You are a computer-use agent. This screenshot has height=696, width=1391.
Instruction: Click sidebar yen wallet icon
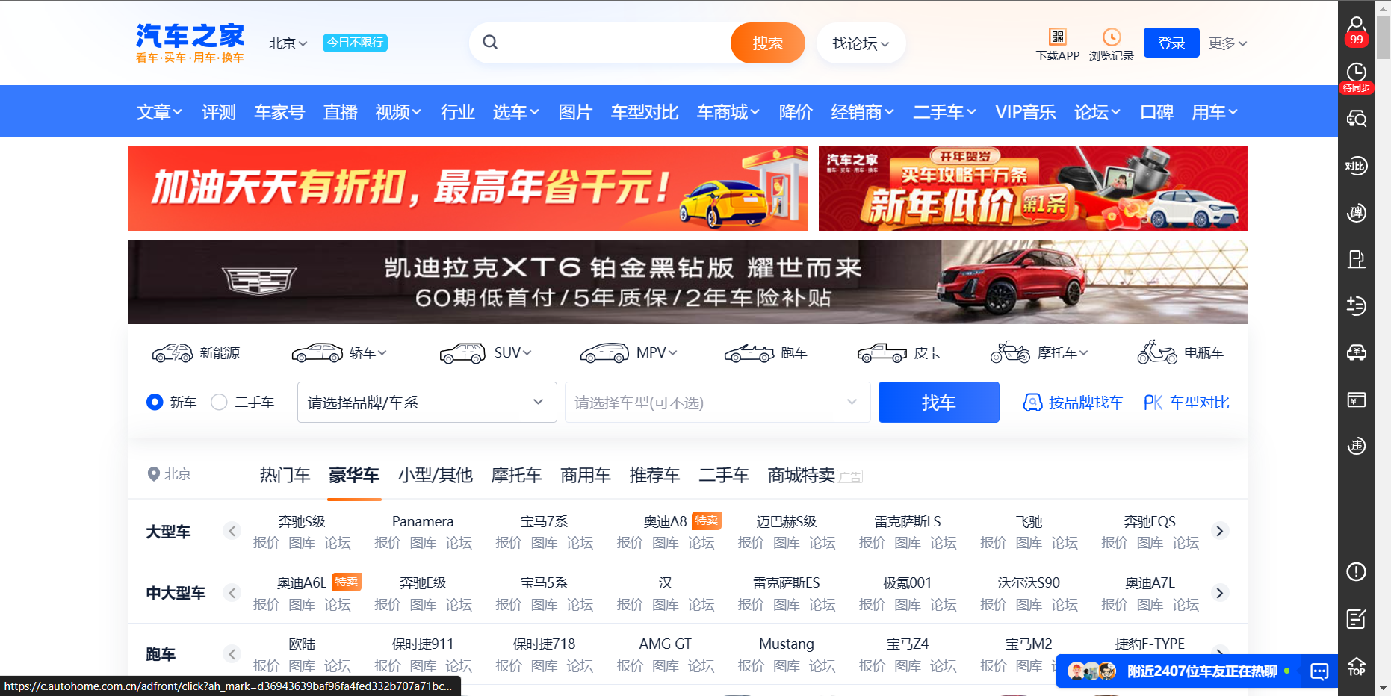click(1357, 400)
